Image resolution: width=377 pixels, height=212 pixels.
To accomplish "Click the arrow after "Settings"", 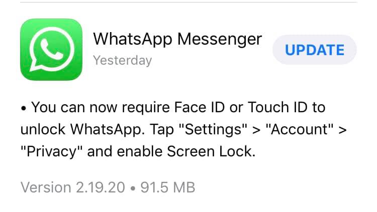I will tap(256, 130).
